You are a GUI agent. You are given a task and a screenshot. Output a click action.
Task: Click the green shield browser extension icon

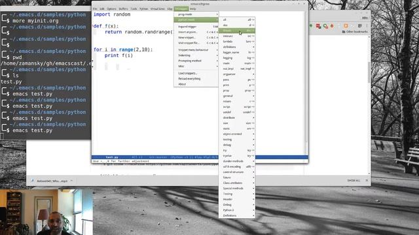(x=311, y=26)
